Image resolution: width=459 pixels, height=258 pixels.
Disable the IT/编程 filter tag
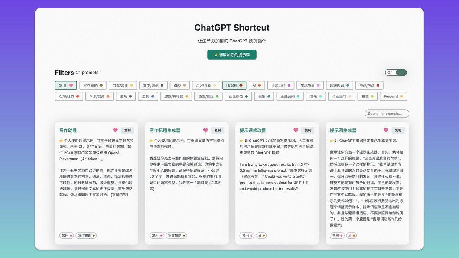tap(234, 86)
